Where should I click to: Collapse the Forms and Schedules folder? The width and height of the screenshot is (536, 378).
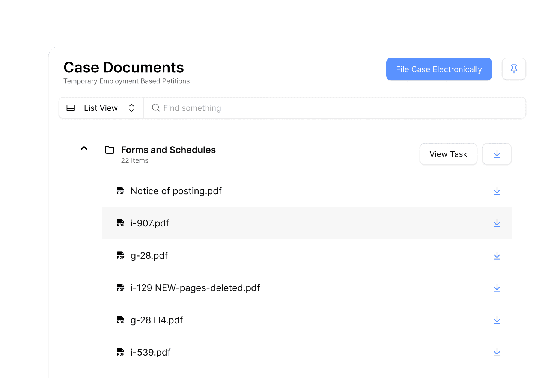click(x=84, y=148)
